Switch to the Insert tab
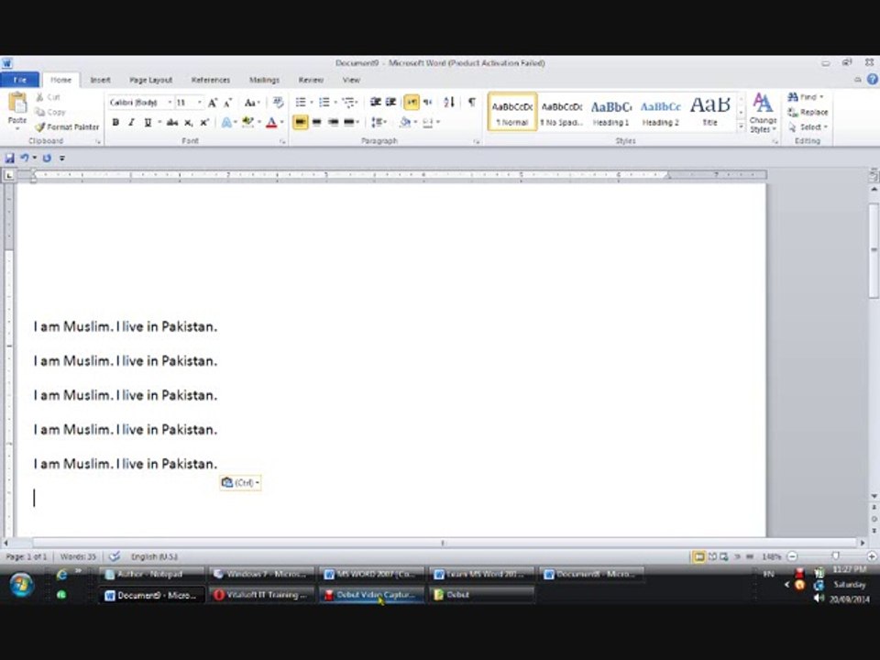Image resolution: width=880 pixels, height=660 pixels. (101, 81)
